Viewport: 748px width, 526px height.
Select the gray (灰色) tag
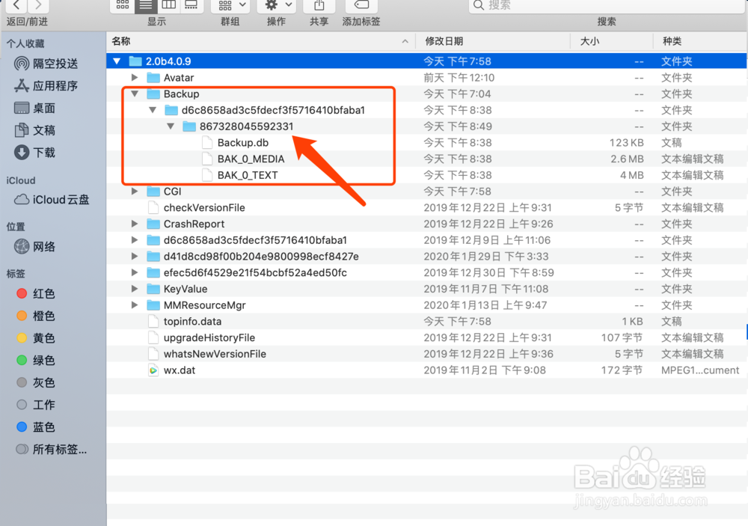click(36, 383)
